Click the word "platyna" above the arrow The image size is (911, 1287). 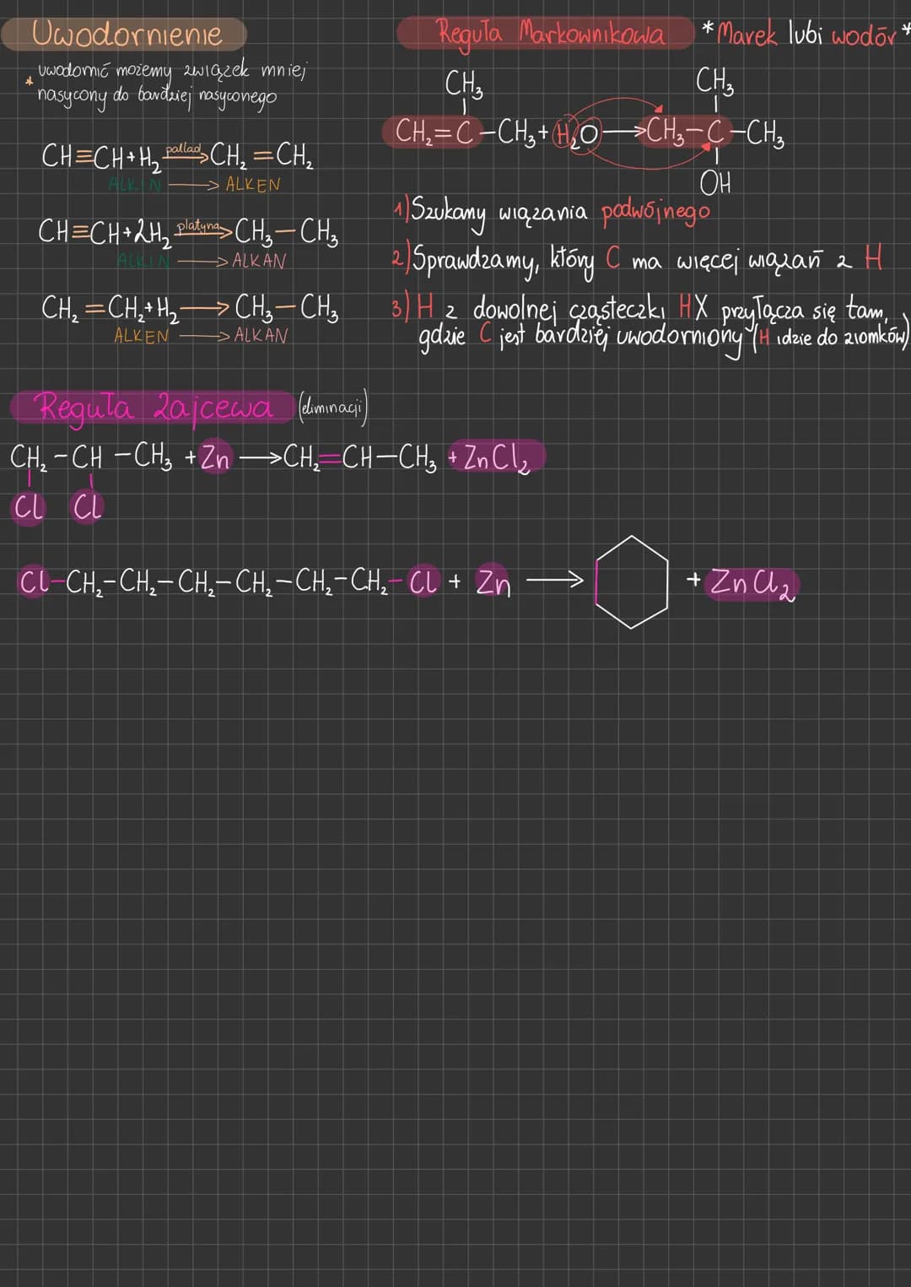pyautogui.click(x=198, y=227)
